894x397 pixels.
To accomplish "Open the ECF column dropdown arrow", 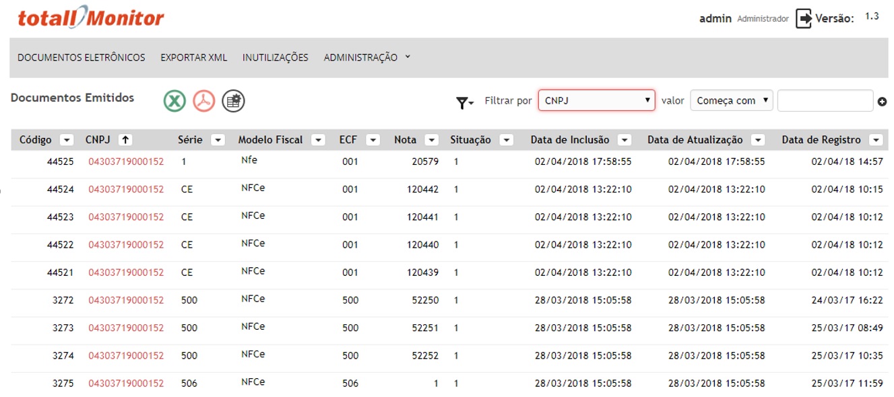I will click(x=373, y=140).
